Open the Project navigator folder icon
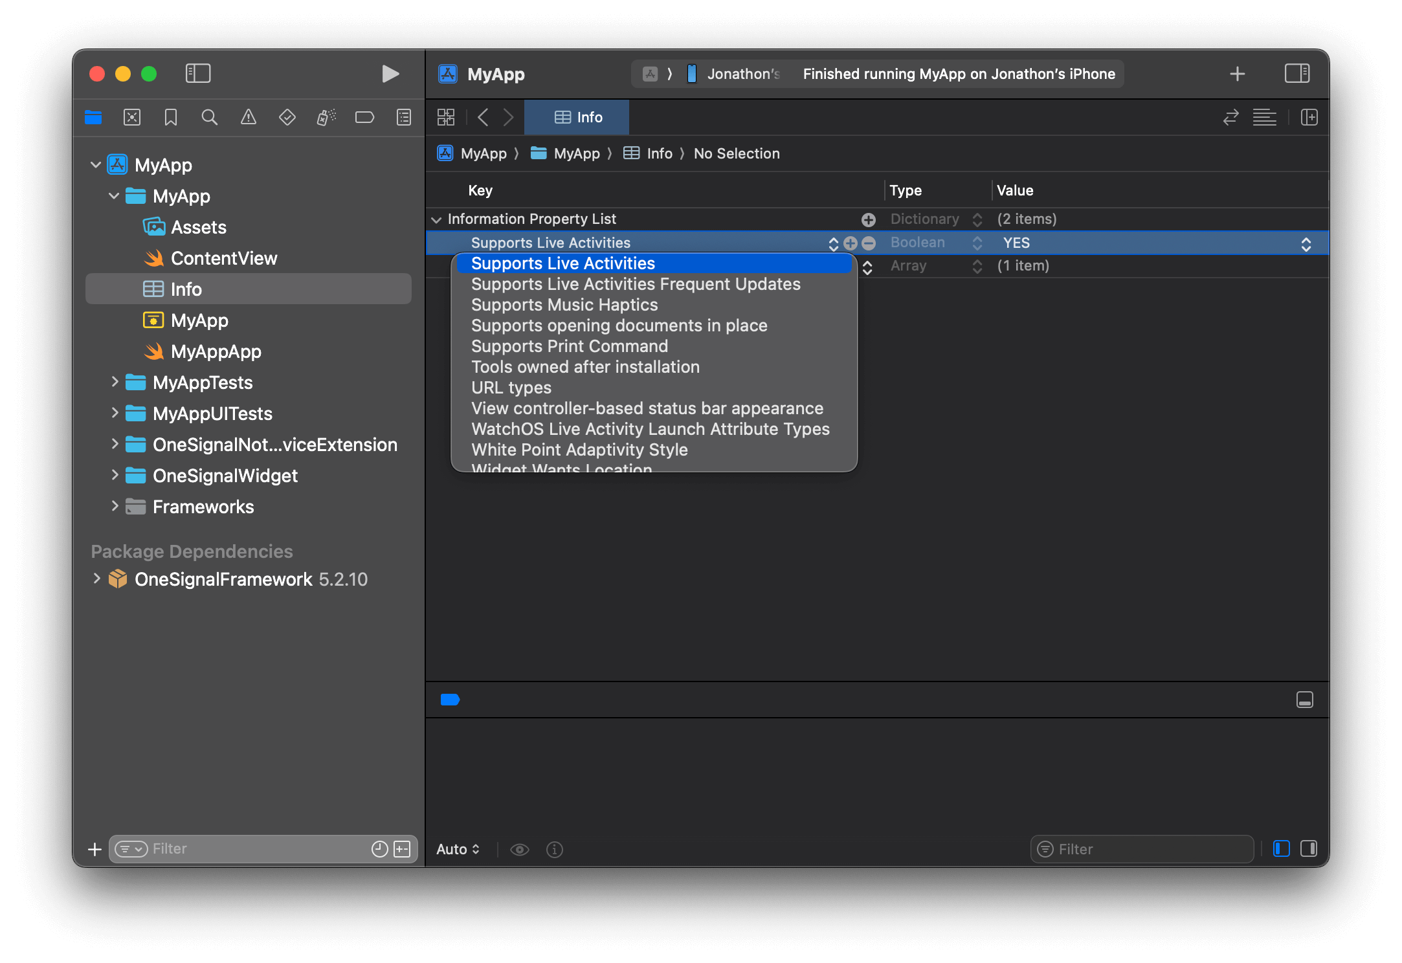Viewport: 1402px width, 963px height. (x=93, y=117)
